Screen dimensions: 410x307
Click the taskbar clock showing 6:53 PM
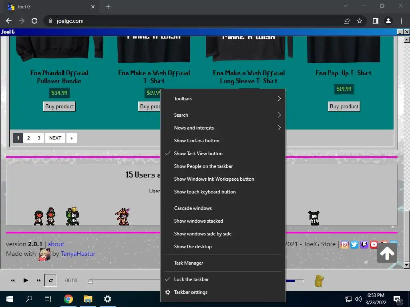click(376, 299)
